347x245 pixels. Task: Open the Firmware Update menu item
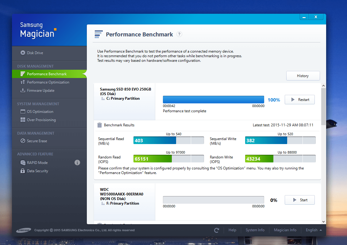coord(40,91)
